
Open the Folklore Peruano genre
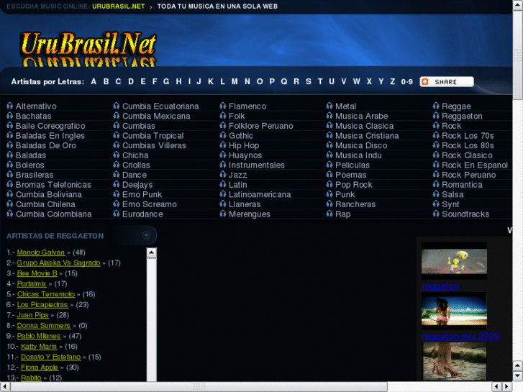pyautogui.click(x=261, y=126)
